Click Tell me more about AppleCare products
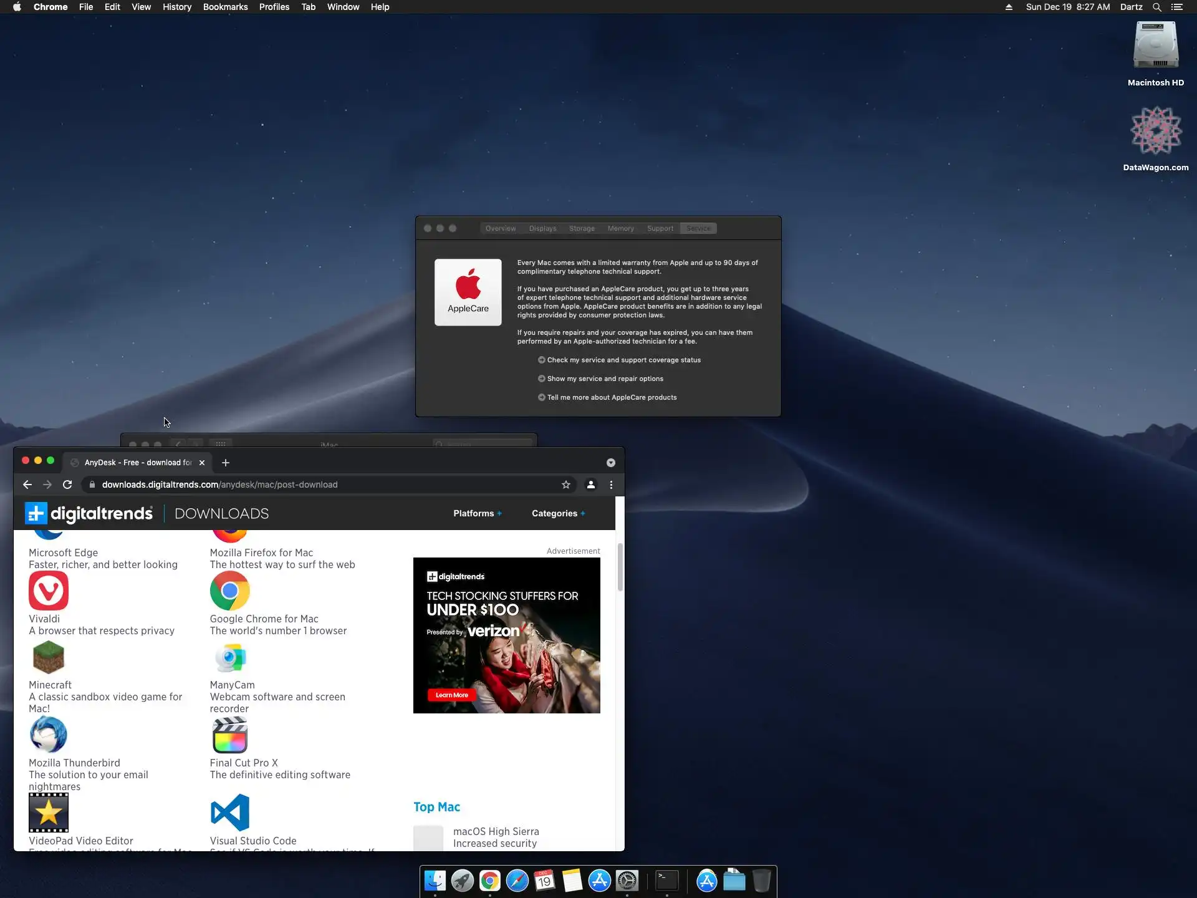 611,397
